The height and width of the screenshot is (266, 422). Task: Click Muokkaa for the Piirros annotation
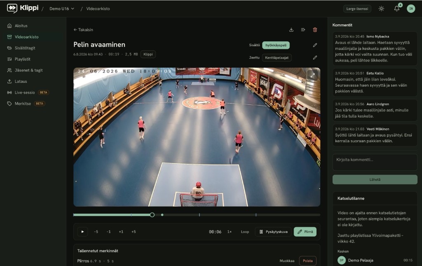287,261
